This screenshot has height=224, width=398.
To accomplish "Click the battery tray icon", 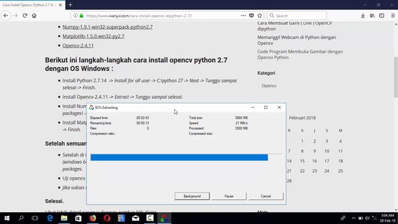I will coord(361,218).
